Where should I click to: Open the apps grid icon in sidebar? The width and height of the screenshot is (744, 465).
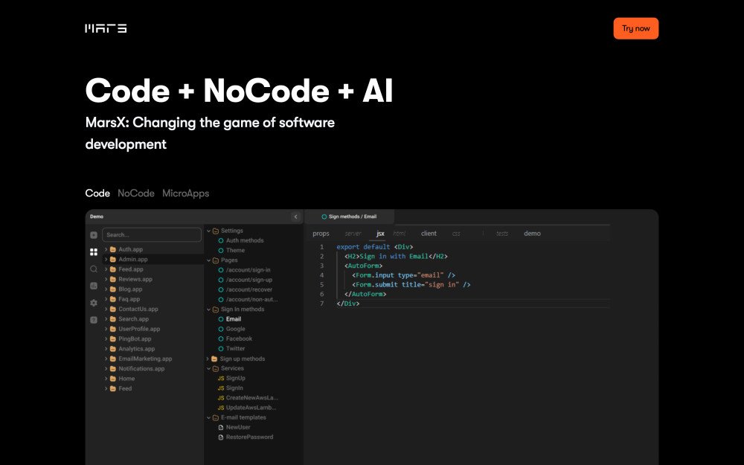pyautogui.click(x=94, y=252)
